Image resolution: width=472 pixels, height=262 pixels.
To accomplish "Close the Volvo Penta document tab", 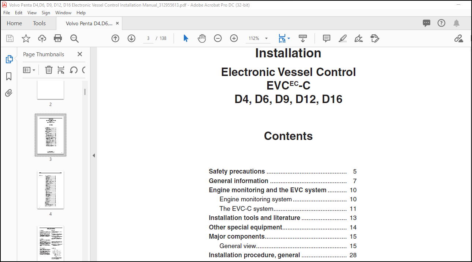I will (x=118, y=23).
